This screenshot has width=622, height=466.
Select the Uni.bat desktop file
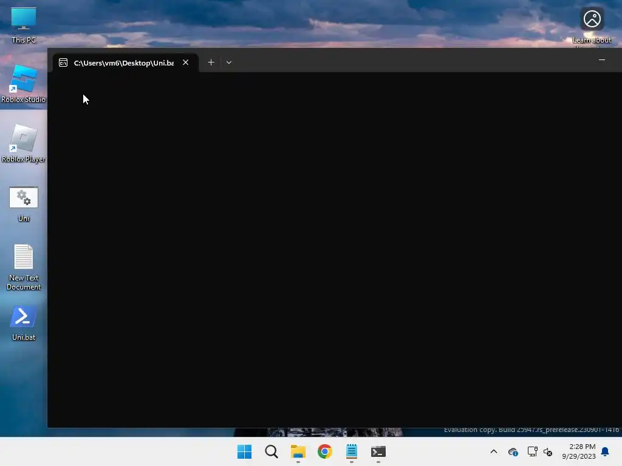point(24,323)
